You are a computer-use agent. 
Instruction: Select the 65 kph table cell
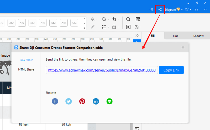[x=24, y=124]
